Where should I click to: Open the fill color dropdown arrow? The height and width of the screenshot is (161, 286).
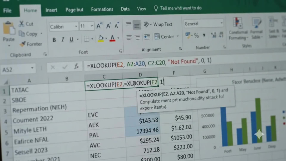(x=106, y=38)
